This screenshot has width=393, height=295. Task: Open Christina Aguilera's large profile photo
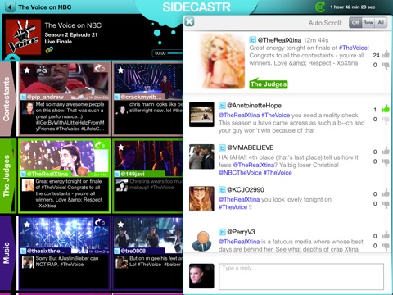222,61
